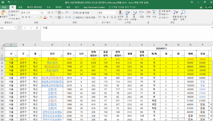Click Clear (지우기) eraser button

tap(163, 18)
